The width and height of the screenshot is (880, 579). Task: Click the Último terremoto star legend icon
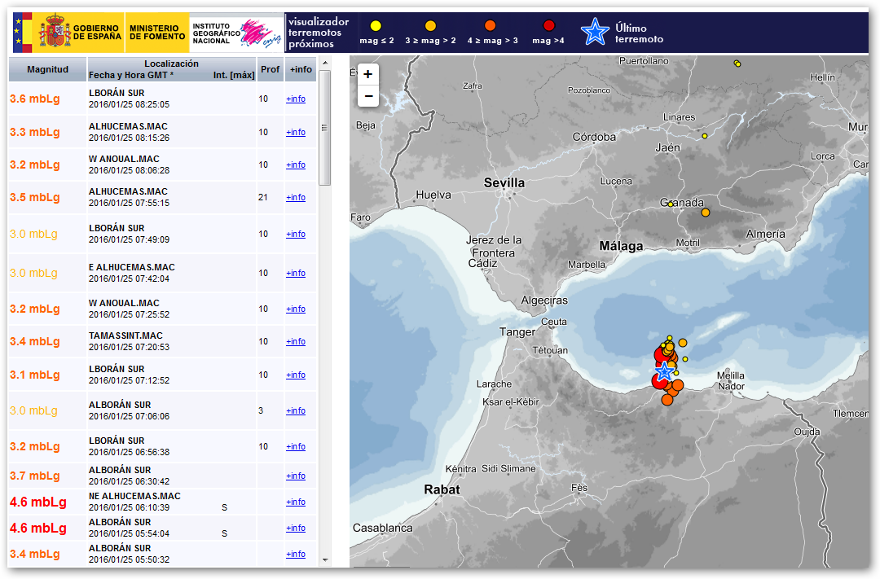[x=595, y=32]
